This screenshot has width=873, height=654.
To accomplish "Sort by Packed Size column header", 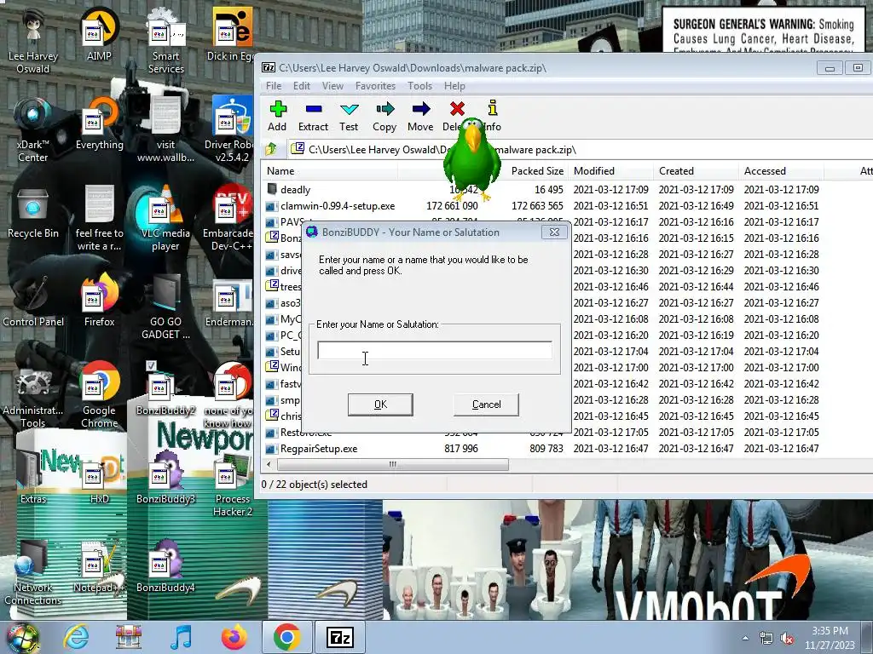I will 537,170.
